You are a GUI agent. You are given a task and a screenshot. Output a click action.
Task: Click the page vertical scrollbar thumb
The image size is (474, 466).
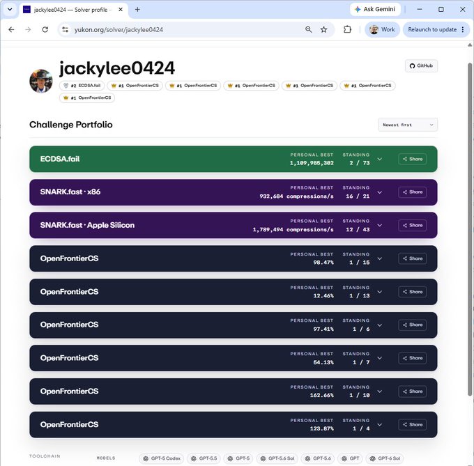click(x=470, y=230)
